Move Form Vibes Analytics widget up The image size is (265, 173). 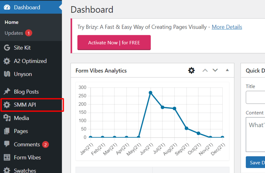pos(205,70)
